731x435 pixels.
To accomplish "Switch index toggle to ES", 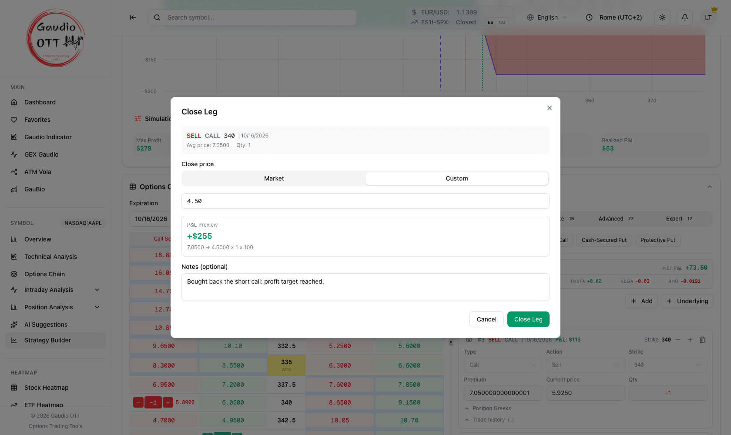I will point(490,22).
